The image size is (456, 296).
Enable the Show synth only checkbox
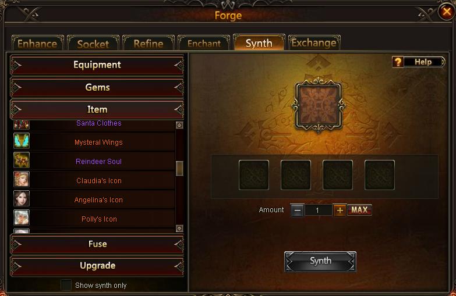pos(66,285)
